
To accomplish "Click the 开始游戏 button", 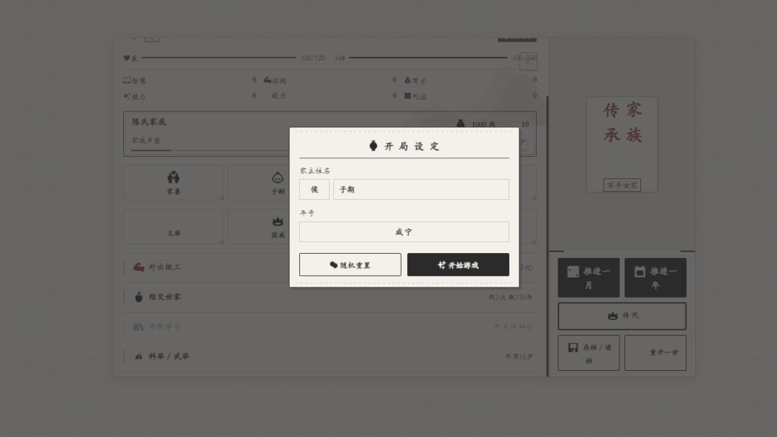I will (458, 264).
